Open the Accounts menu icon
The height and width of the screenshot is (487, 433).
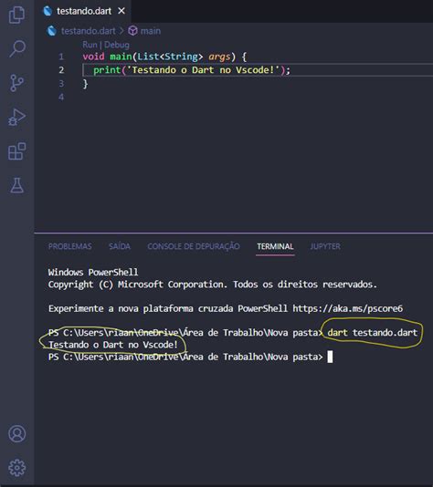pyautogui.click(x=17, y=433)
